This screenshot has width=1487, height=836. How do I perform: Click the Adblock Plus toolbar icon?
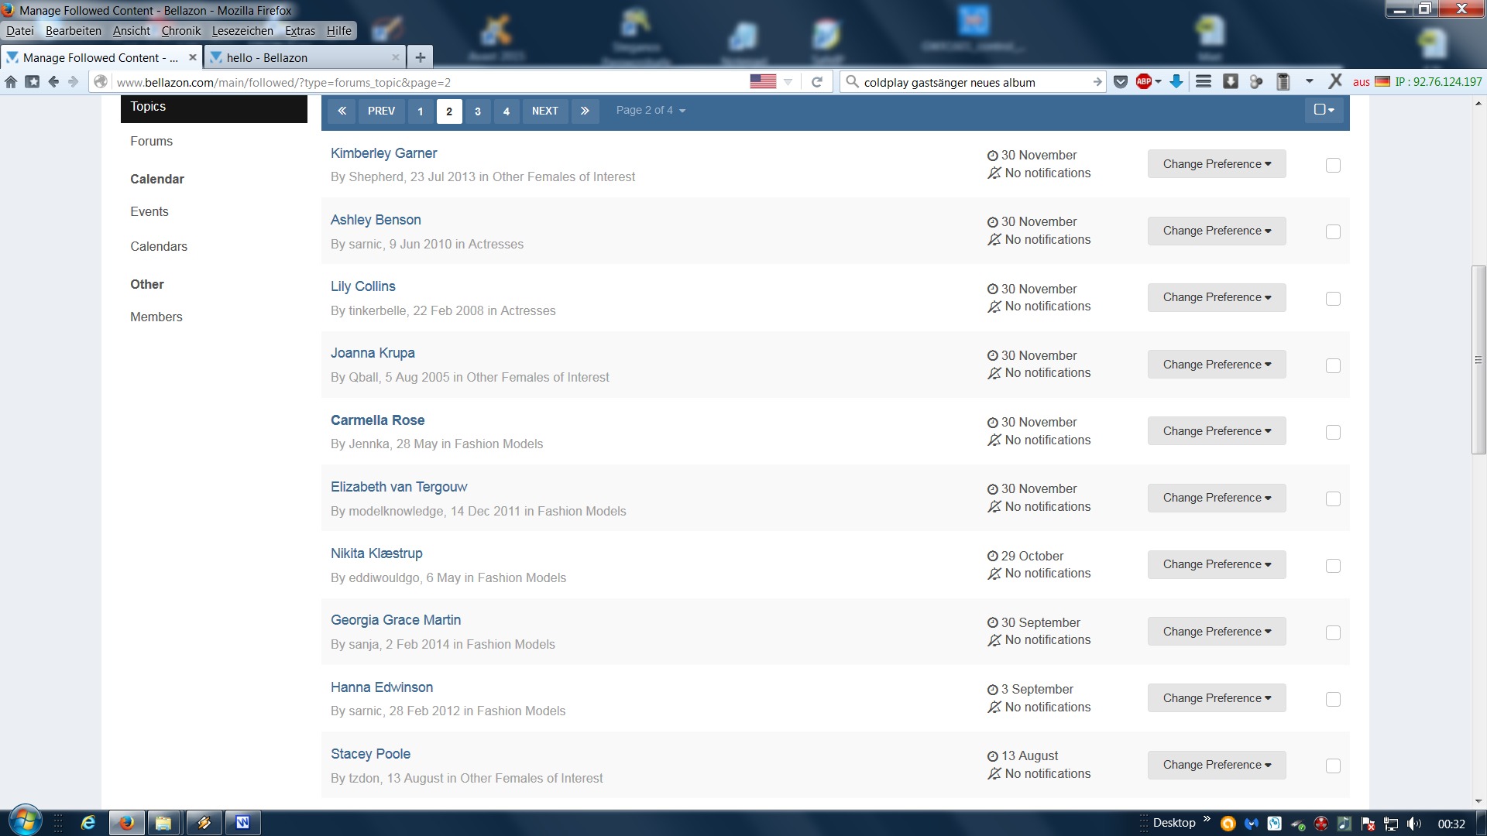pyautogui.click(x=1144, y=82)
